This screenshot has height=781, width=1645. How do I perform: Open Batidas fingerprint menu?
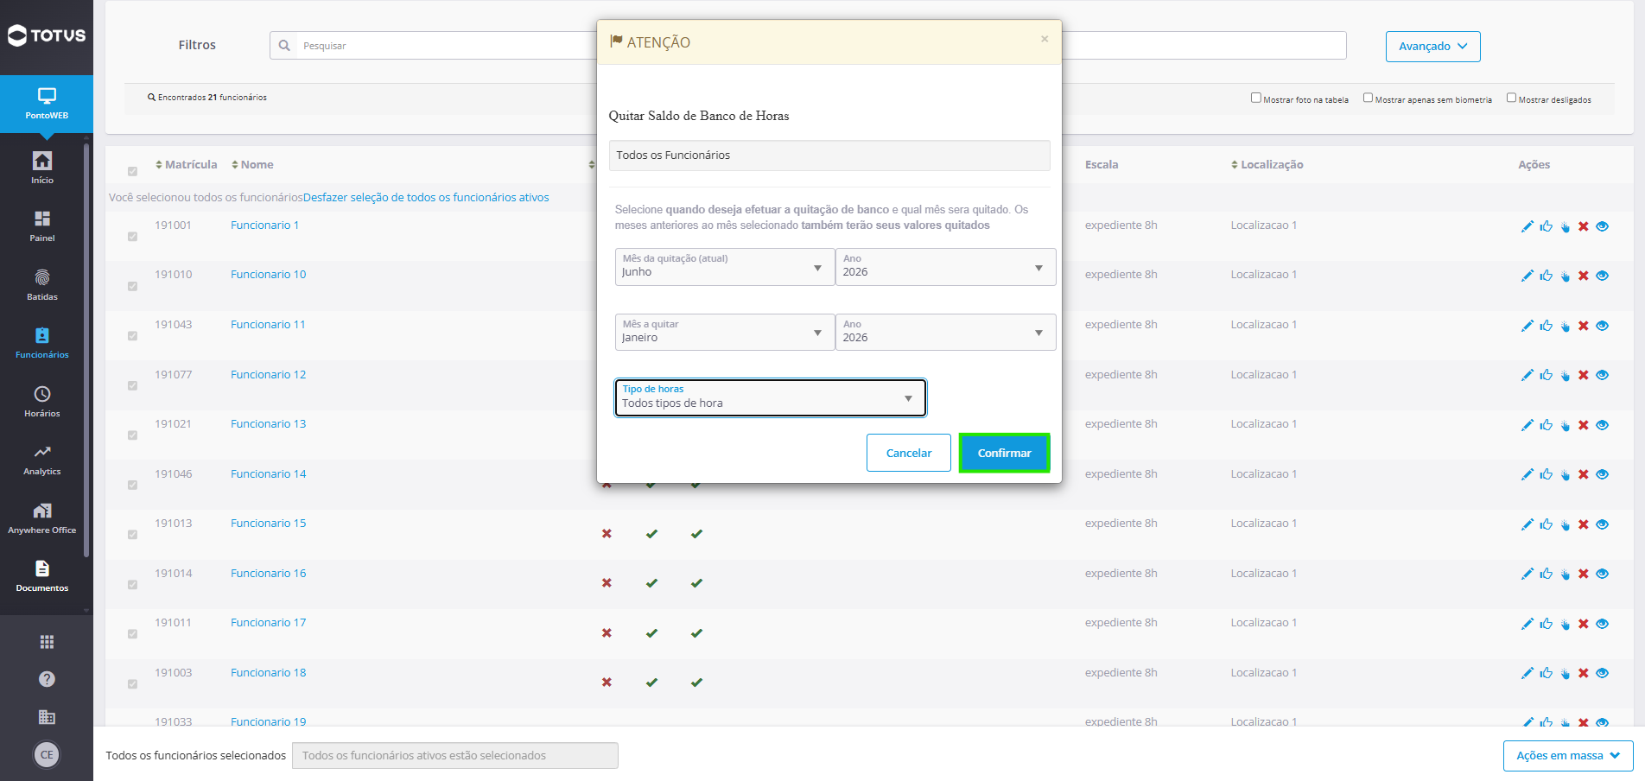pyautogui.click(x=42, y=285)
